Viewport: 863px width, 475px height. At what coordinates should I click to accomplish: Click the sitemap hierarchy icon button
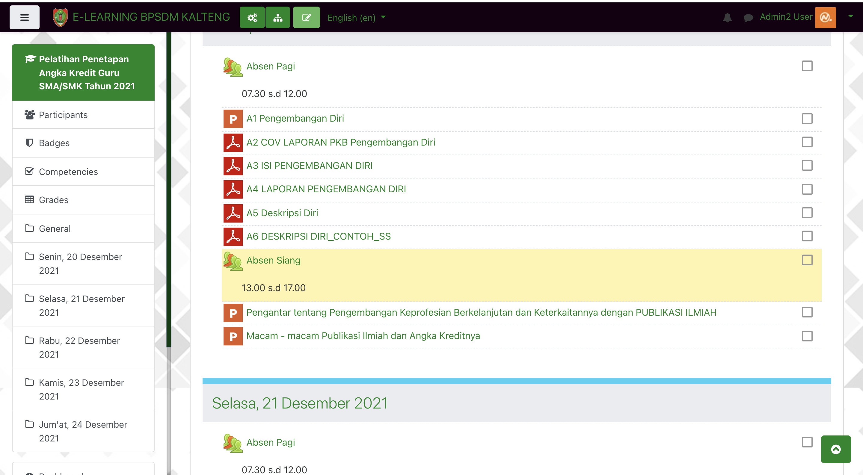[x=277, y=17]
